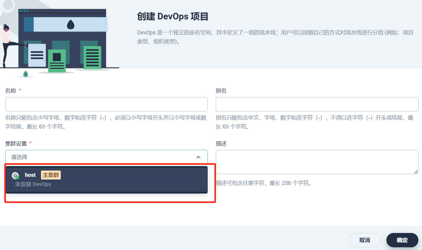Click the host cluster Kubernetes icon
This screenshot has height=250, width=422.
pos(15,176)
